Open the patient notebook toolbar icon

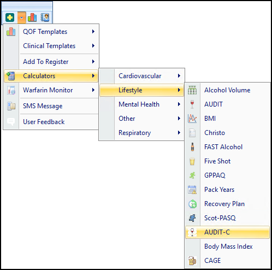(x=45, y=17)
